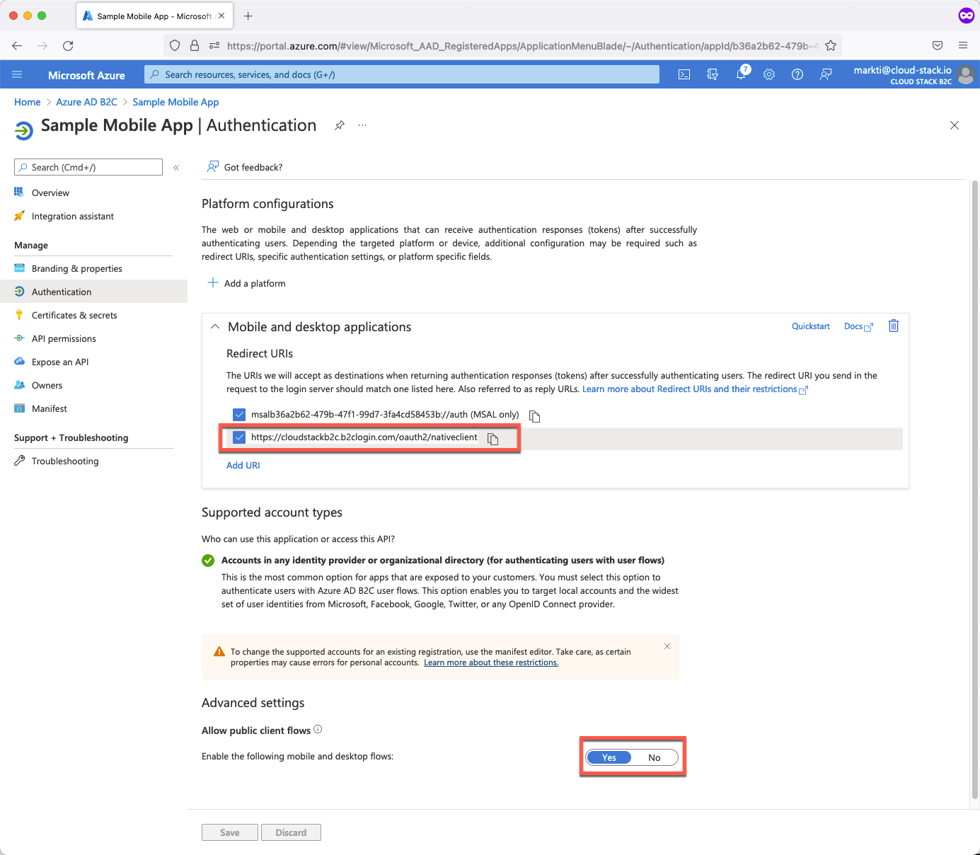Set public client flows to No
The width and height of the screenshot is (980, 855).
(655, 757)
